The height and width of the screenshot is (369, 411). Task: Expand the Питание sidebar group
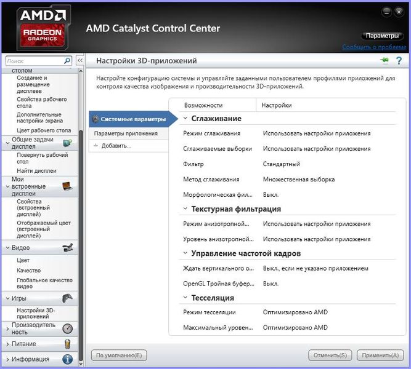click(7, 344)
